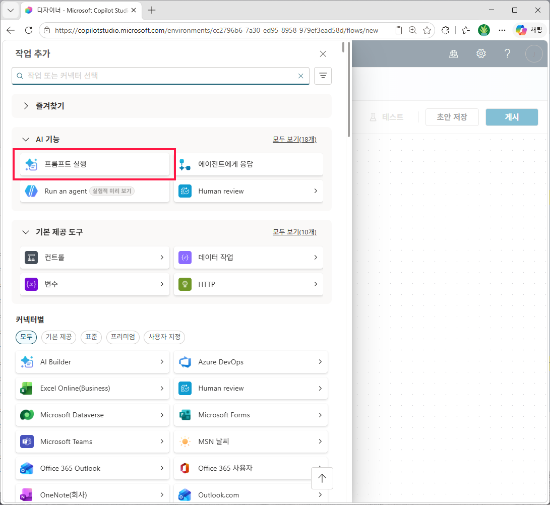Click the 초안 저장 button
Screen dimensions: 550x505
(452, 117)
